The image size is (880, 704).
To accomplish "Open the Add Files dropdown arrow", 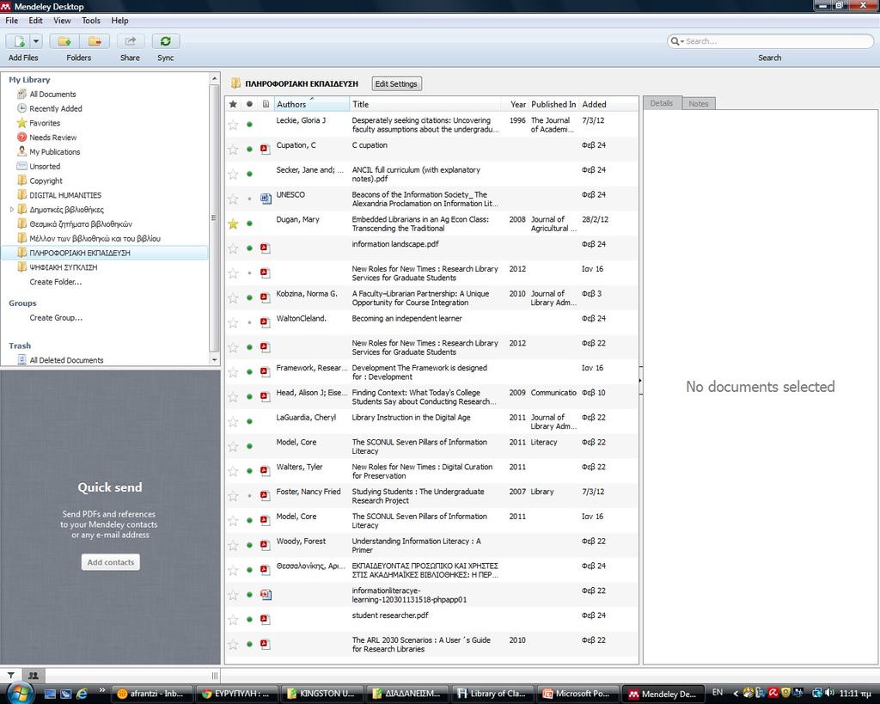I will click(36, 41).
